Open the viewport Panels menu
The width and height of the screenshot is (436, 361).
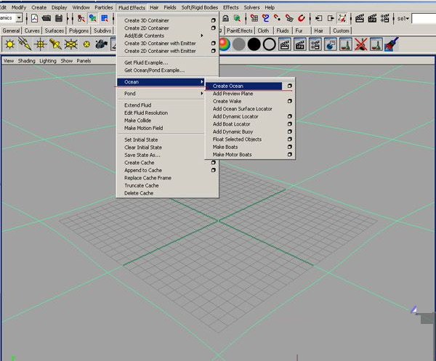84,61
